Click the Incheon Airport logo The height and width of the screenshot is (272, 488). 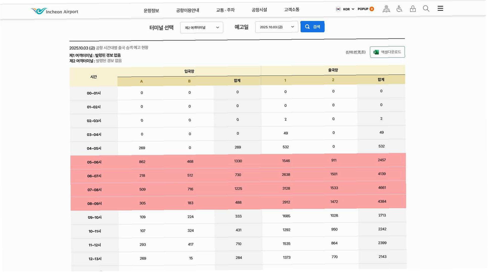tap(54, 11)
